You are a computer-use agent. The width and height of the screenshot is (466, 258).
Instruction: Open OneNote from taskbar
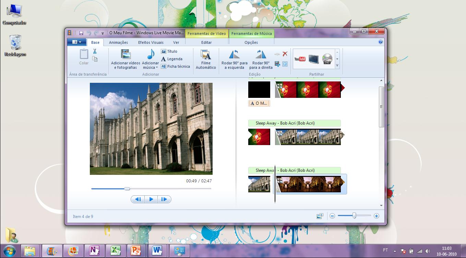pyautogui.click(x=94, y=251)
